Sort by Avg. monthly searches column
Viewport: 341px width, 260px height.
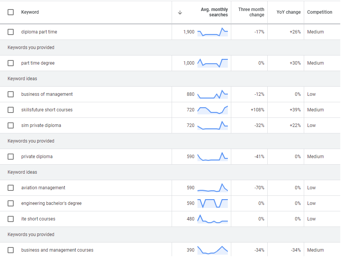tap(214, 12)
